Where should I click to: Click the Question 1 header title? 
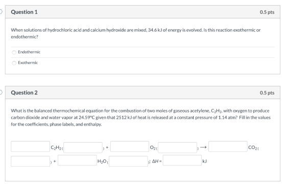(25, 12)
